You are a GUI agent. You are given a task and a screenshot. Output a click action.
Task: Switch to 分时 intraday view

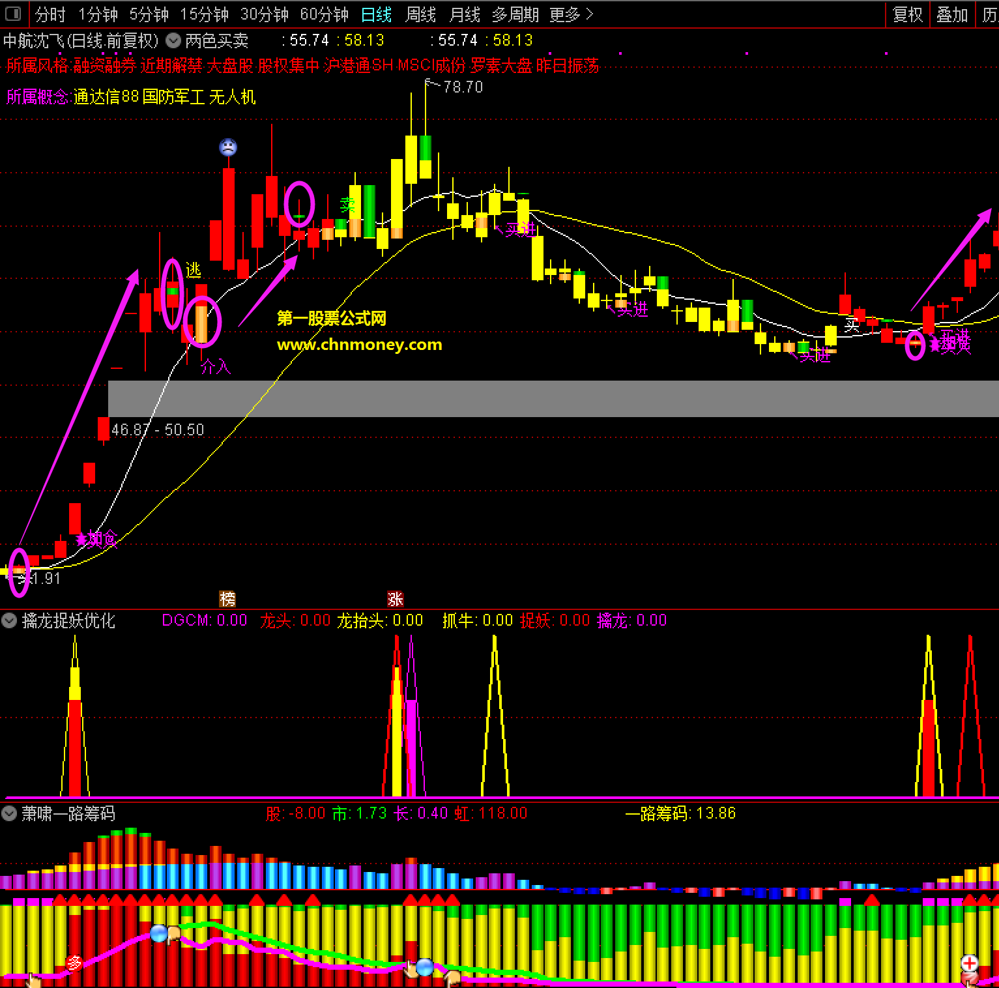51,14
